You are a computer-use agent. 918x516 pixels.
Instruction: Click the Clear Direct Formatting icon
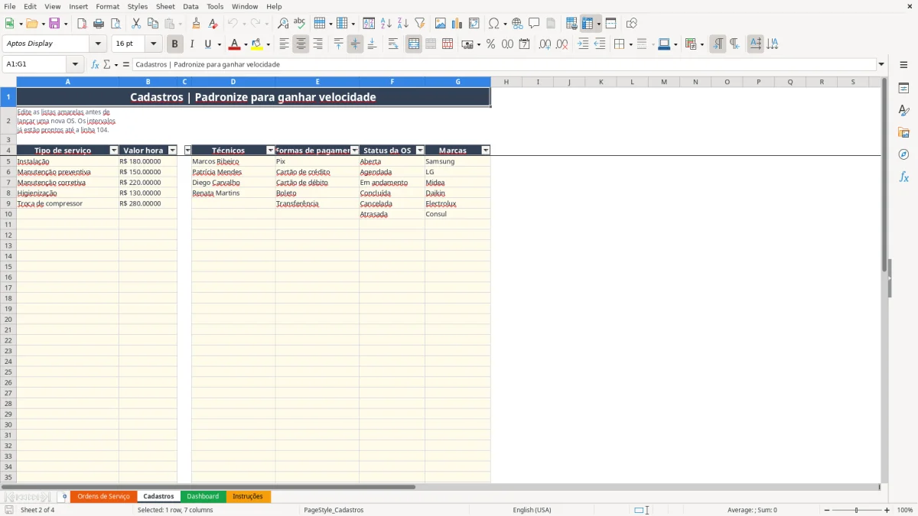213,24
